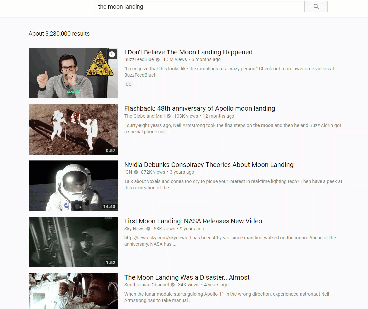
Task: Click the Area 51 presenter video thumbnail
Action: (x=73, y=73)
